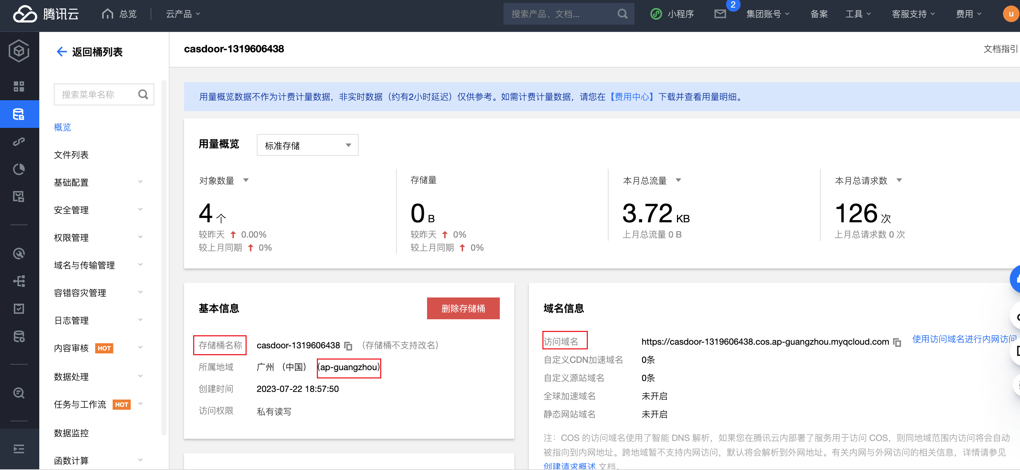
Task: Copy the access domain URL
Action: (x=897, y=342)
